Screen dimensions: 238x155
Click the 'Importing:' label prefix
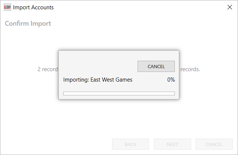pyautogui.click(x=76, y=80)
